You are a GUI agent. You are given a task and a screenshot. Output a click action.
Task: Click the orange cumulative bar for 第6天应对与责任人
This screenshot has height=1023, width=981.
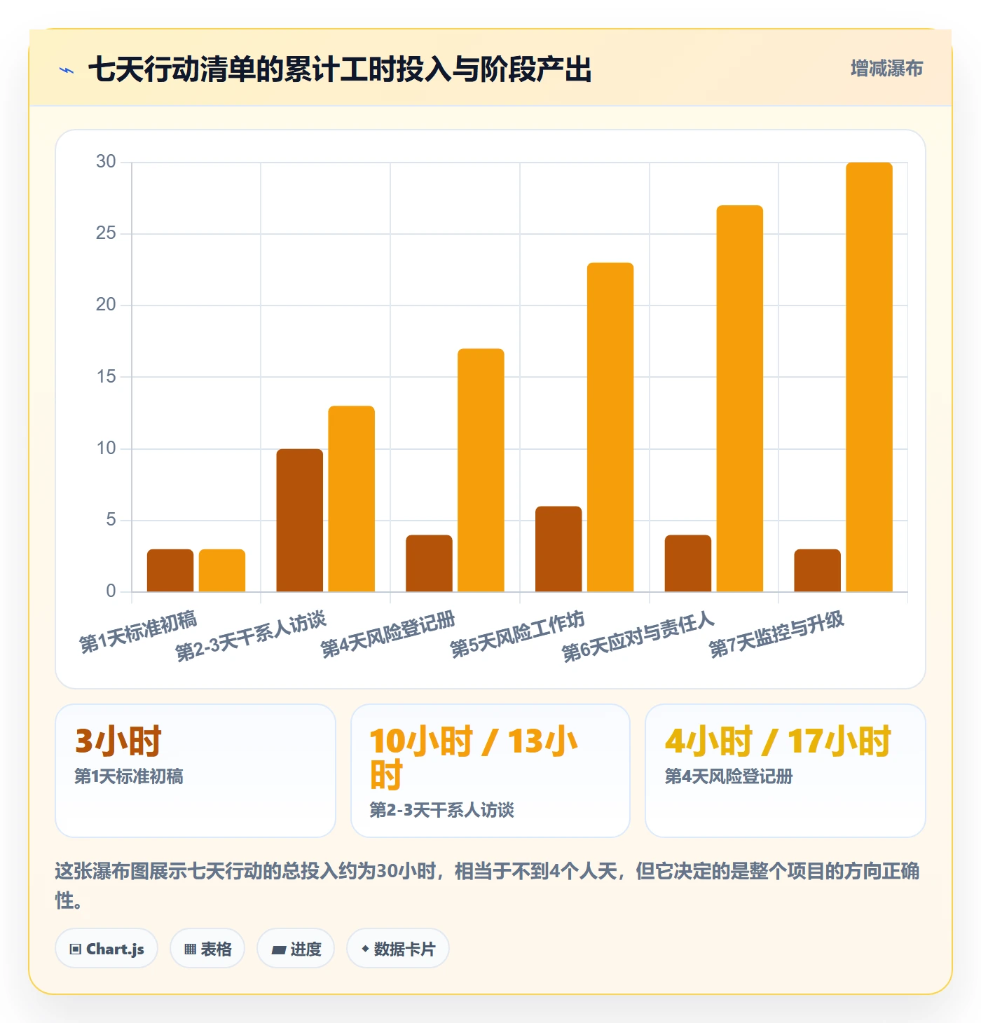point(740,399)
